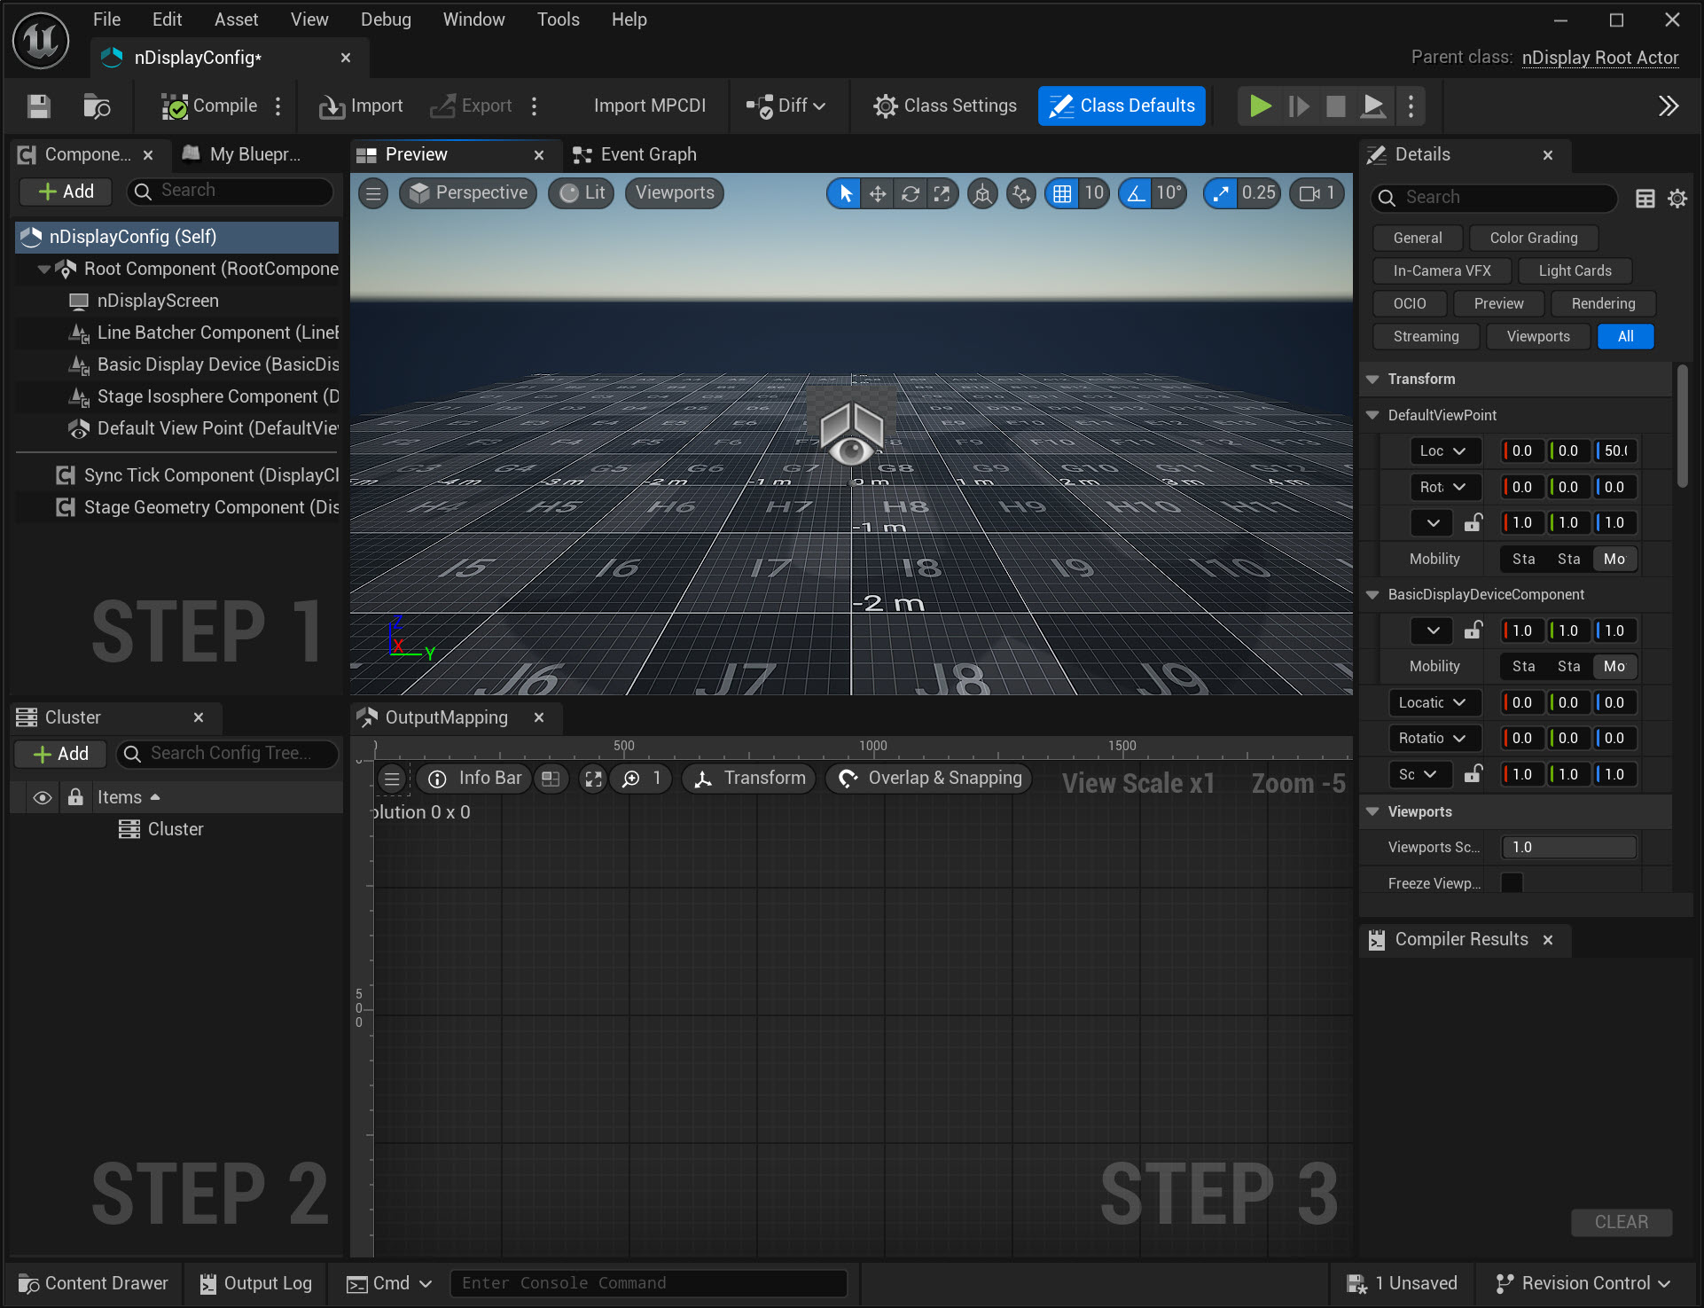Click the viewport hamburger options menu
Image resolution: width=1704 pixels, height=1308 pixels.
[373, 193]
